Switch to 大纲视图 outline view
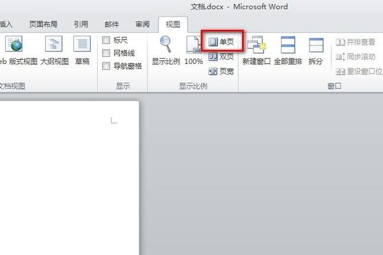This screenshot has width=383, height=255. pyautogui.click(x=54, y=51)
